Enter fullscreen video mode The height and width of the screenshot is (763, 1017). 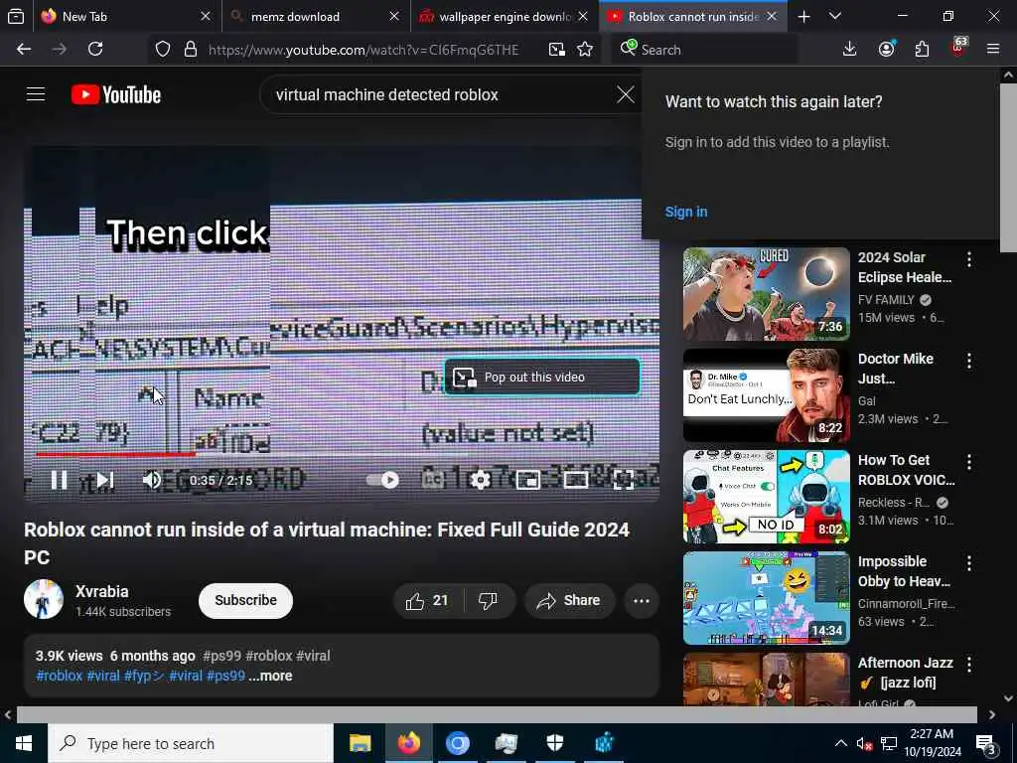(624, 480)
